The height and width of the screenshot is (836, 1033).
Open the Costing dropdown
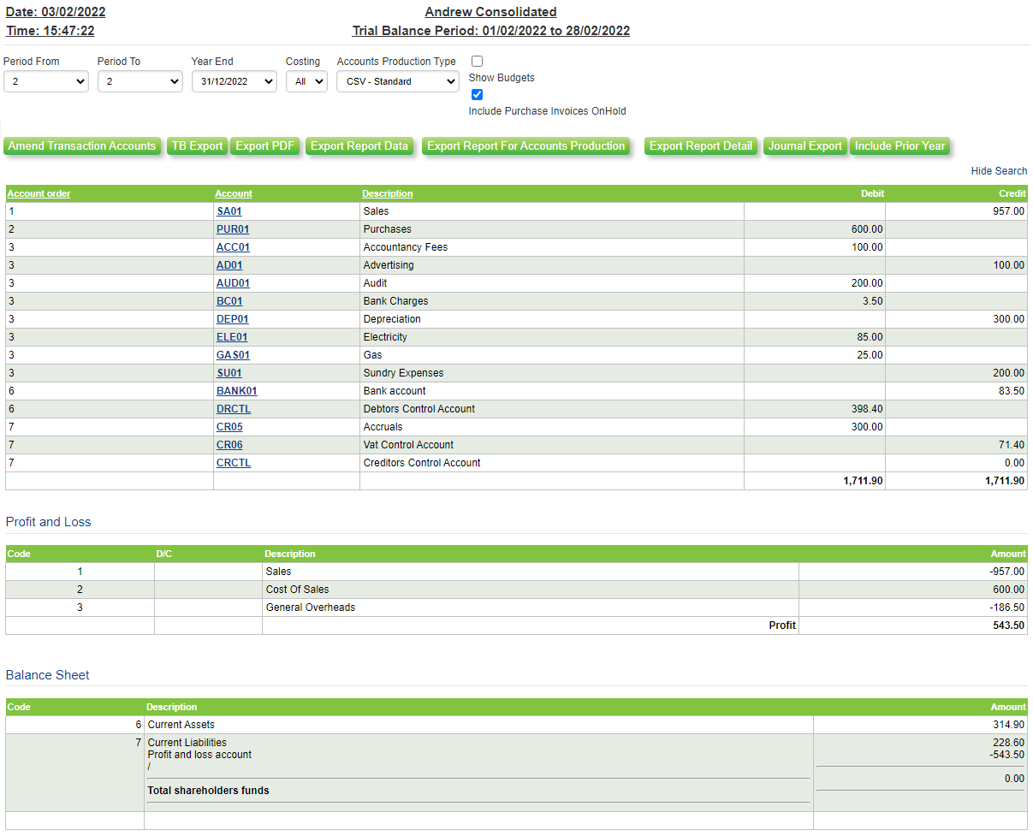[306, 81]
